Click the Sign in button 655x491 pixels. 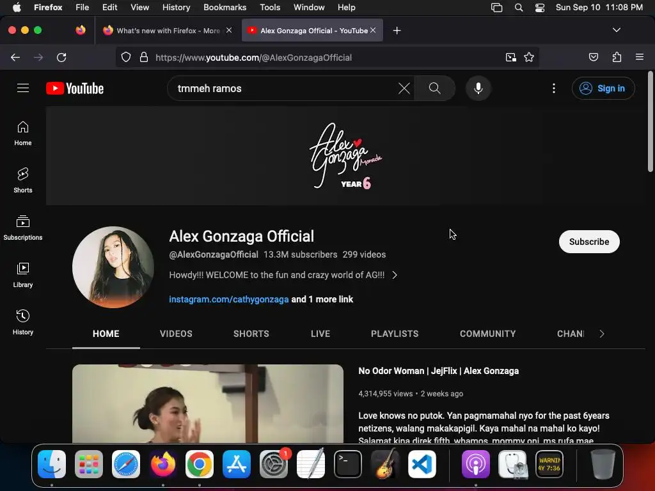(x=603, y=88)
